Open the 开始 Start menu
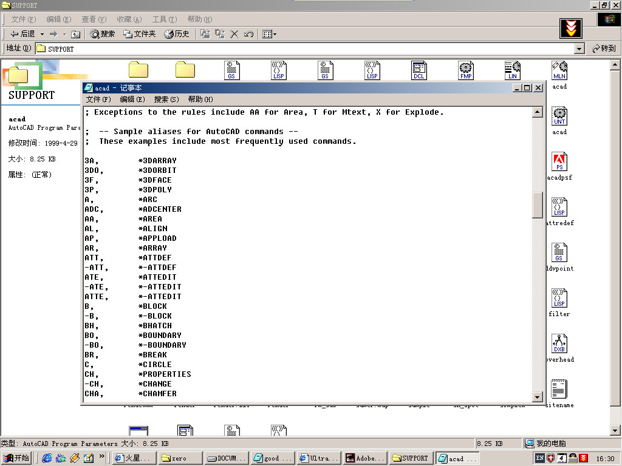The image size is (622, 466). click(x=16, y=458)
